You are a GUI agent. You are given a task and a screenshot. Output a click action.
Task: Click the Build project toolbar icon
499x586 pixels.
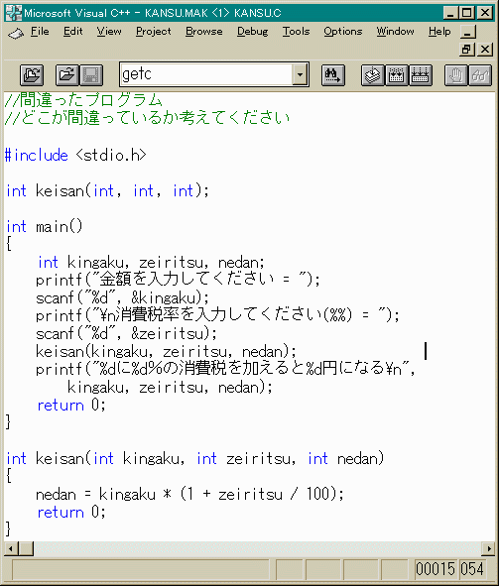tap(396, 75)
